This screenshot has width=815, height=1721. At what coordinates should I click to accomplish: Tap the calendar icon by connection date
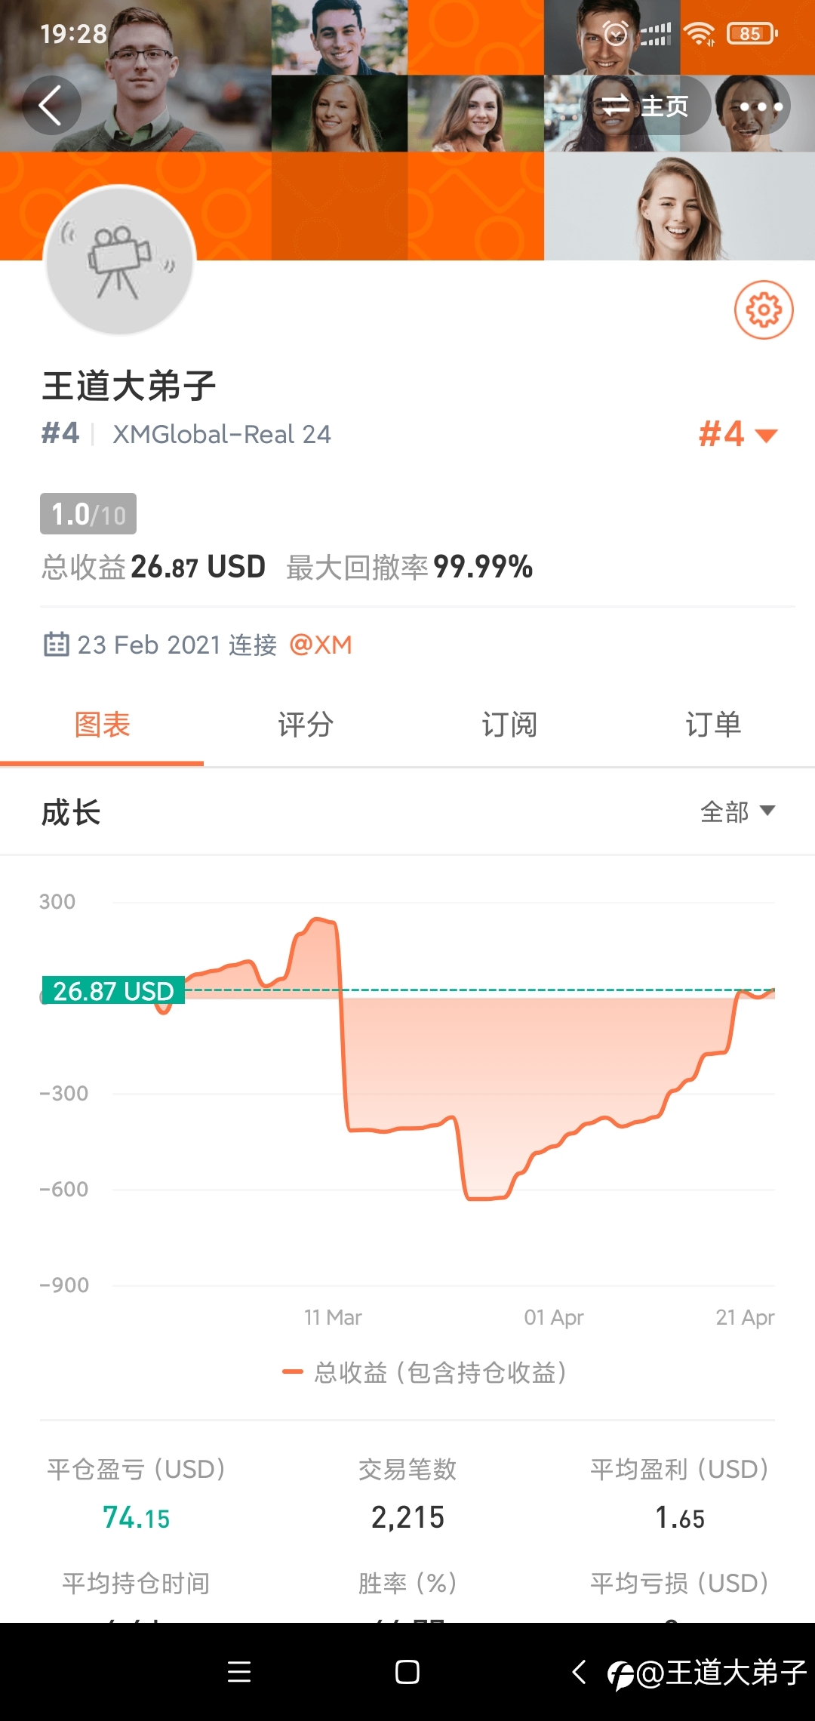coord(56,645)
